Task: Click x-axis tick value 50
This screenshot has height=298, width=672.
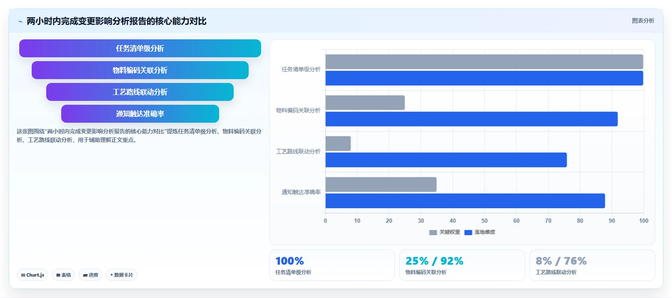Action: [x=485, y=221]
